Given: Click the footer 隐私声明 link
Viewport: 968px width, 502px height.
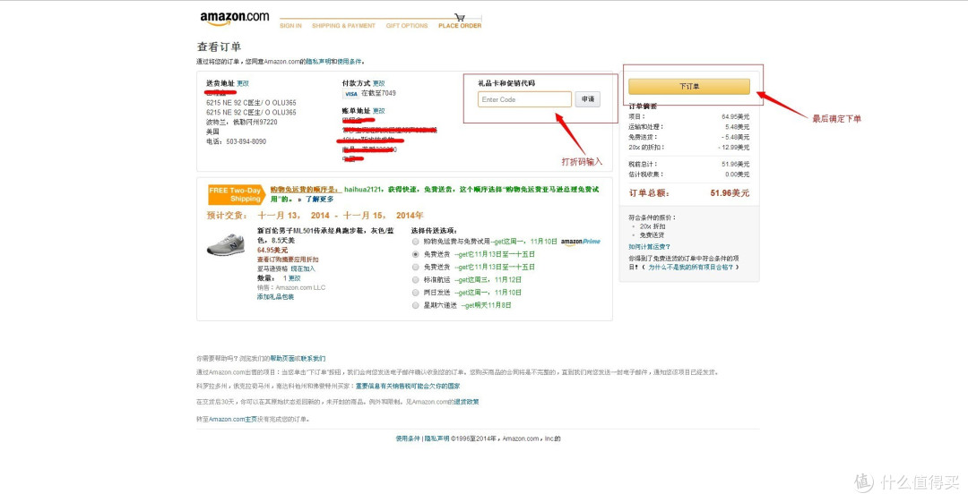Looking at the screenshot, I should (x=436, y=438).
